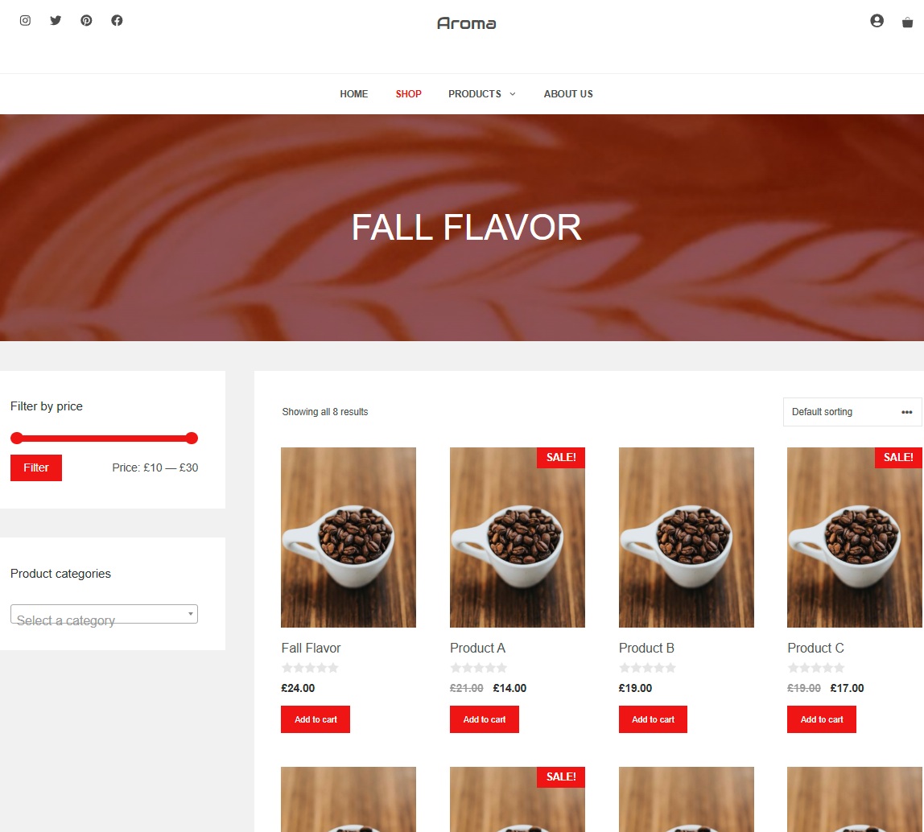
Task: Go to the Home menu item
Action: [353, 94]
